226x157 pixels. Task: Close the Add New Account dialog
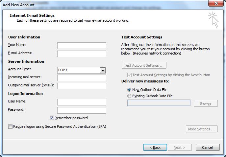pyautogui.click(x=216, y=4)
